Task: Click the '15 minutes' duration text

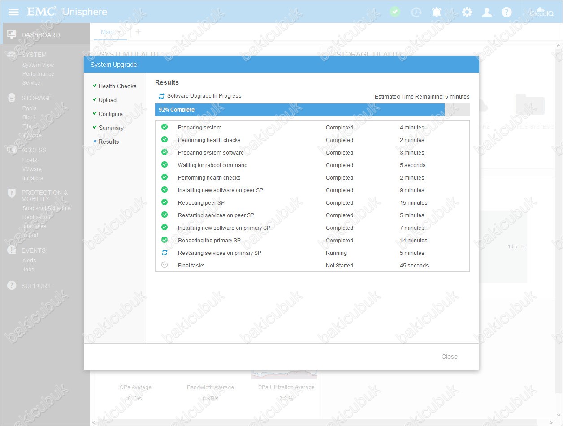Action: tap(414, 203)
